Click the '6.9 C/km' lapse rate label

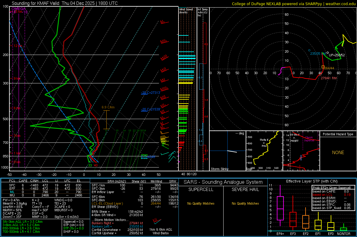coord(108,107)
